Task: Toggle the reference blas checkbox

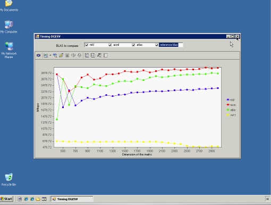Action: [x=157, y=45]
